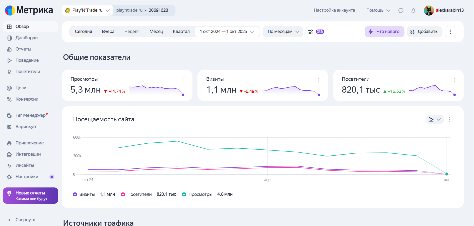The image size is (474, 226).
Task: Expand the По месяцам grouping dropdown
Action: coord(283,32)
